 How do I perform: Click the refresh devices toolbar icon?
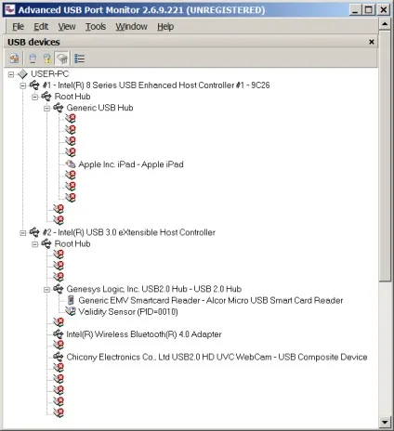pyautogui.click(x=14, y=59)
